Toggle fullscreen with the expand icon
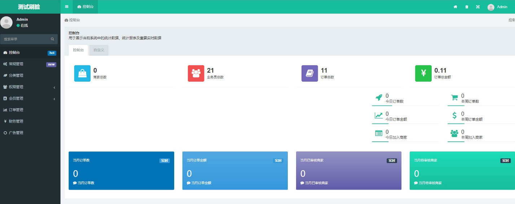The image size is (515, 204). pyautogui.click(x=478, y=7)
